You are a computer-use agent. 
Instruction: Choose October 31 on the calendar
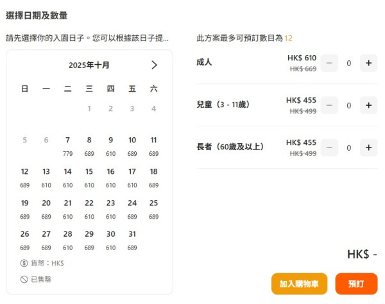pyautogui.click(x=132, y=239)
